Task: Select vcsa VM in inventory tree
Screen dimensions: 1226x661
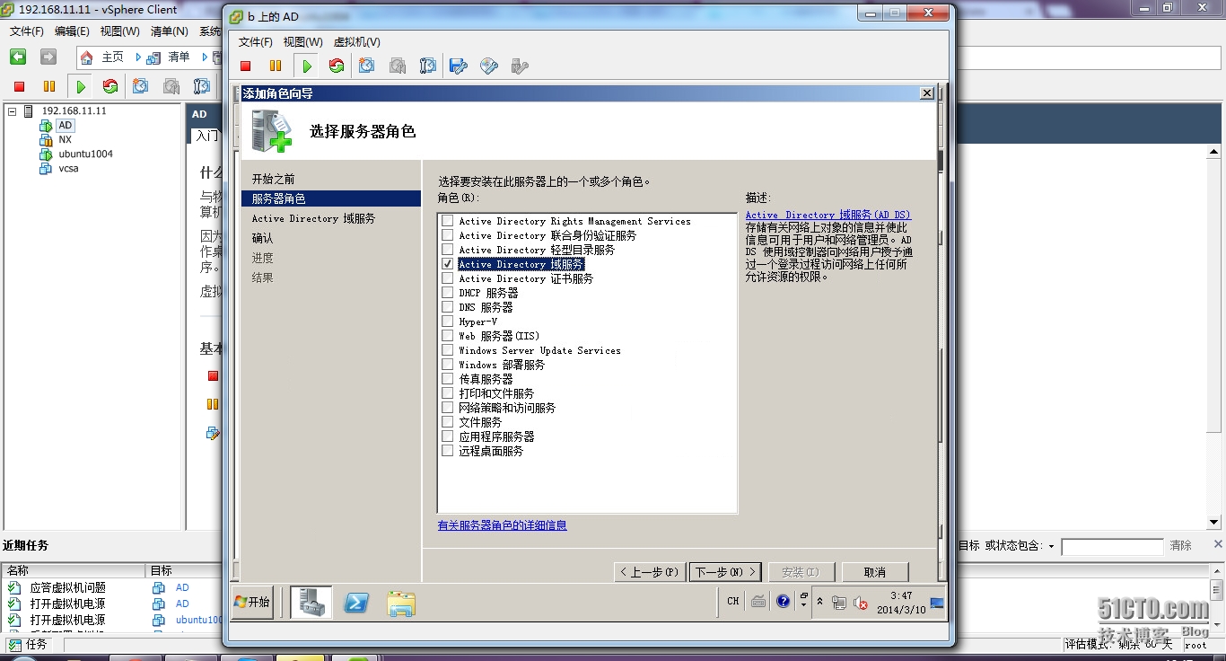Action: point(68,168)
